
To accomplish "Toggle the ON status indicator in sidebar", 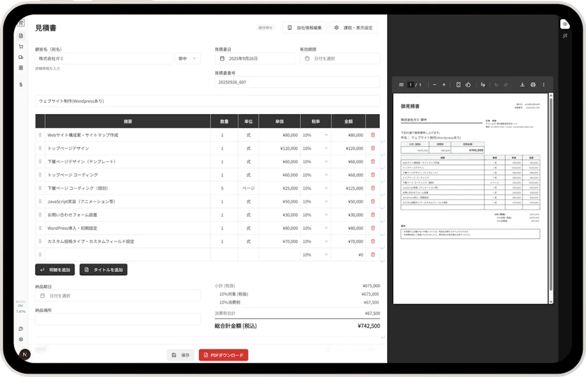I will pos(21,306).
